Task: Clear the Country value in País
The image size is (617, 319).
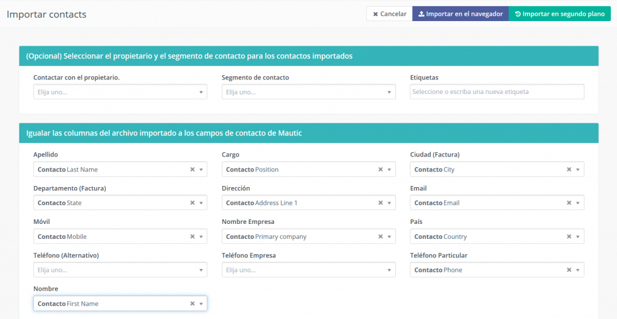Action: point(569,237)
